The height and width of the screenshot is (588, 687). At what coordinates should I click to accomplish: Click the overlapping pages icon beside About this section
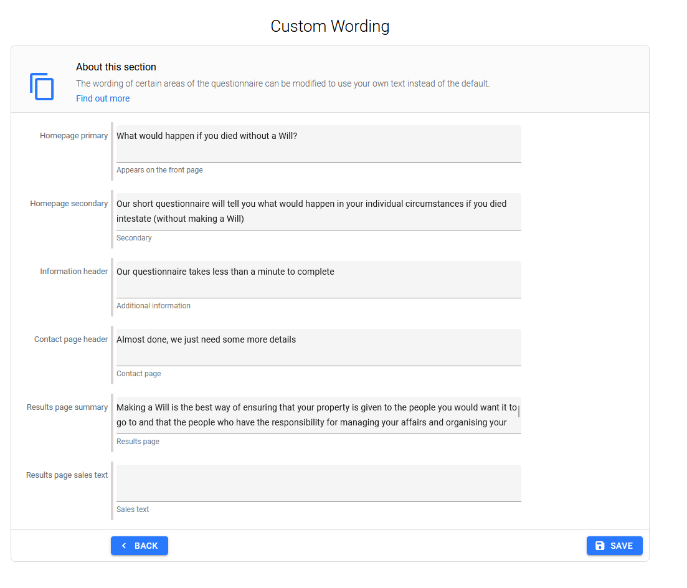[42, 86]
